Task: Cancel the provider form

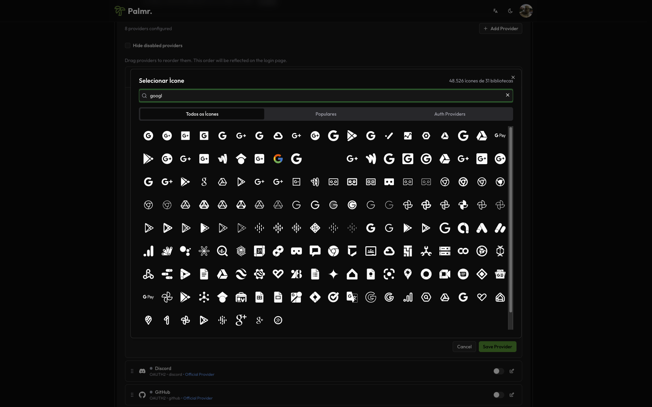Action: pyautogui.click(x=464, y=347)
